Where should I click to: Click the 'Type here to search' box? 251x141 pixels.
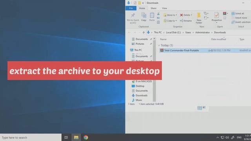point(31,137)
